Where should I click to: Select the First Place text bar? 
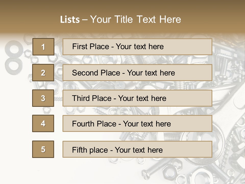(137, 47)
